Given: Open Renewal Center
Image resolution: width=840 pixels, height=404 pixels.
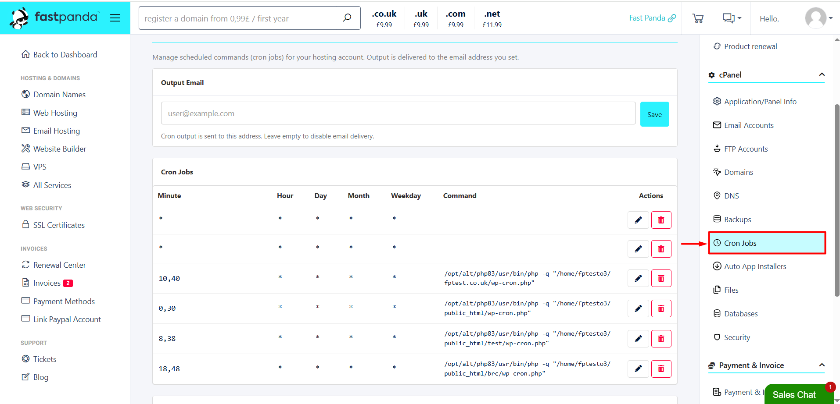Looking at the screenshot, I should (x=54, y=265).
